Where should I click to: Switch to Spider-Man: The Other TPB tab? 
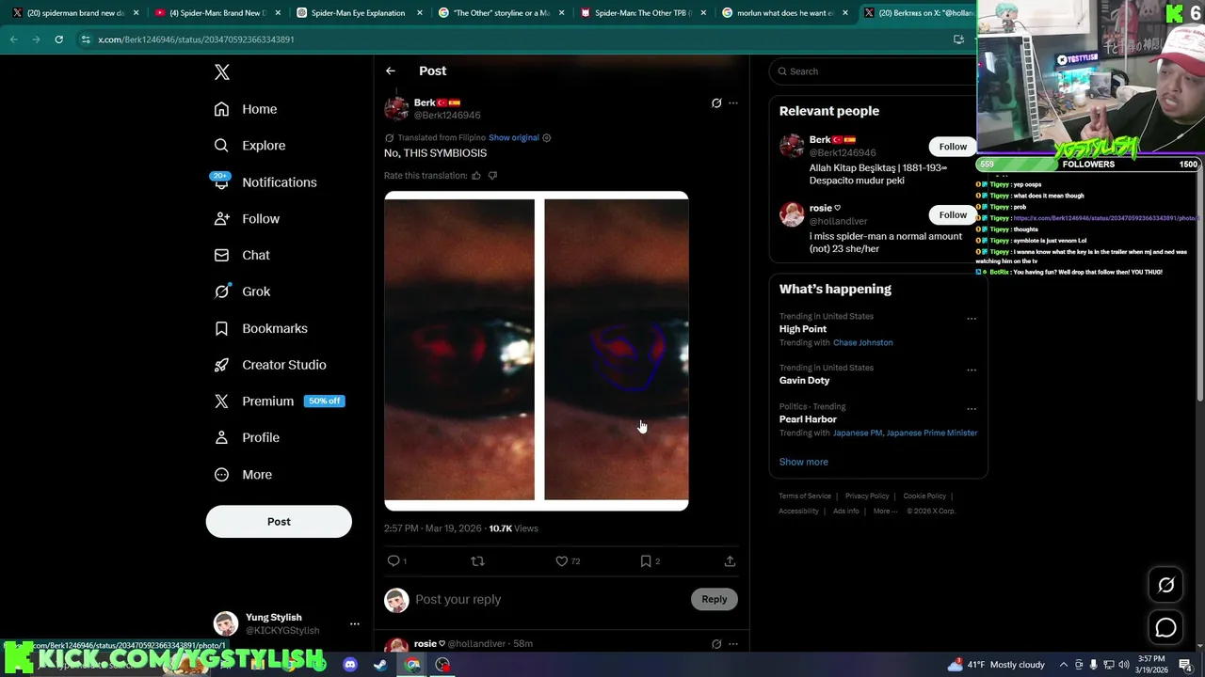[642, 13]
